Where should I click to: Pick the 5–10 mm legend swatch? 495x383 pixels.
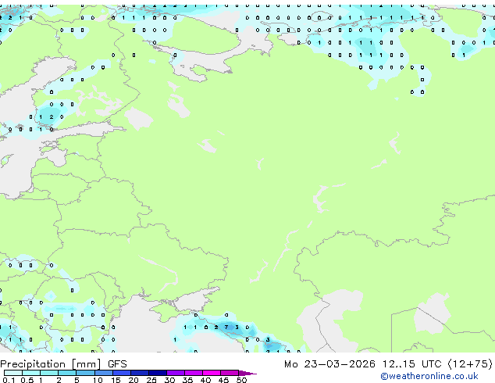85,373
